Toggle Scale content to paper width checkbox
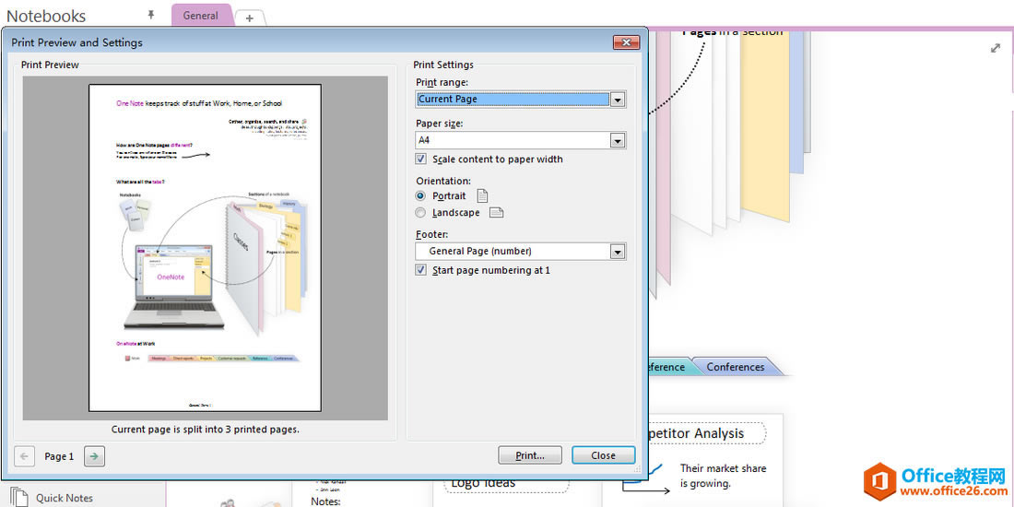 tap(421, 159)
